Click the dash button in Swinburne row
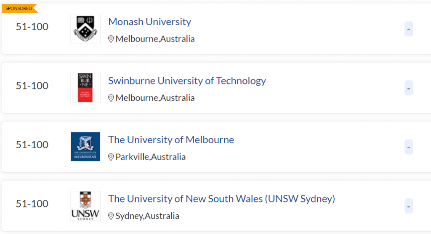431x234 pixels. tap(408, 88)
